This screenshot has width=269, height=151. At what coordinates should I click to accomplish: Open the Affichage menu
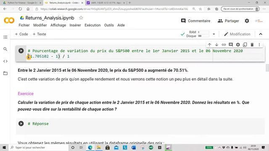[58, 25]
